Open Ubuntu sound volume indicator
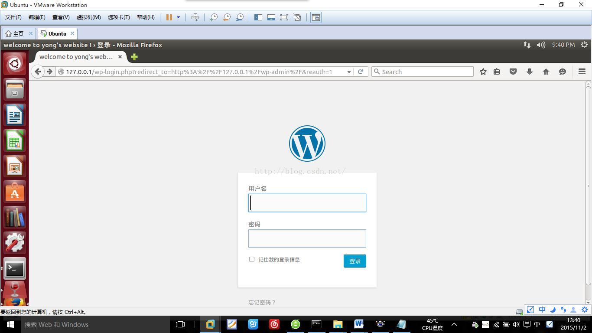Screen dimensions: 592x333 (541, 45)
